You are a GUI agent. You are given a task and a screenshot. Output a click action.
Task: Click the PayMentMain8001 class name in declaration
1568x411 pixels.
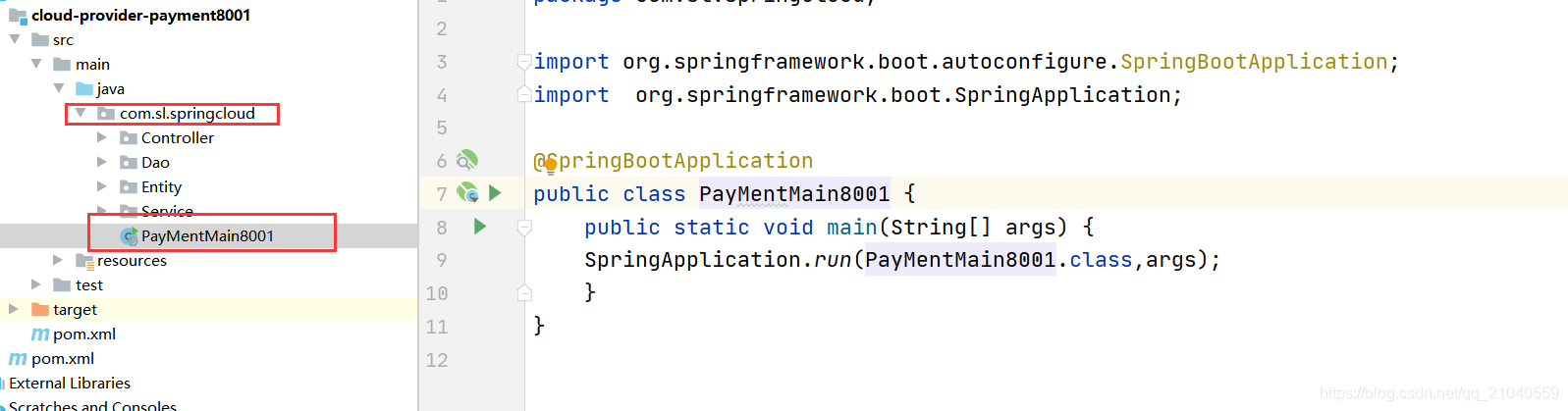(794, 193)
